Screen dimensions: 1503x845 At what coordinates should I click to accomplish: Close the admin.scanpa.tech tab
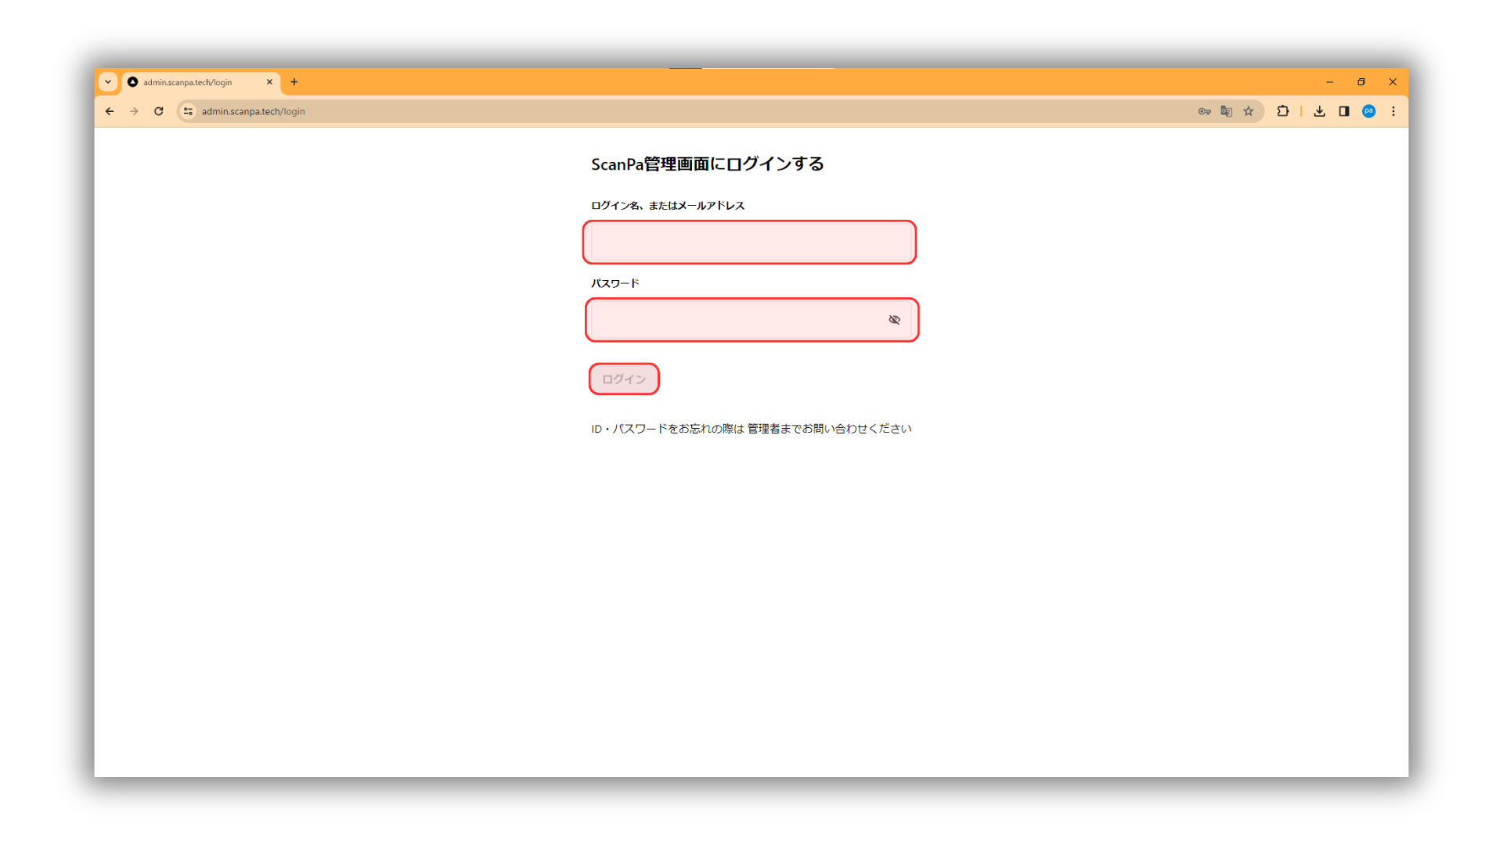click(x=269, y=82)
